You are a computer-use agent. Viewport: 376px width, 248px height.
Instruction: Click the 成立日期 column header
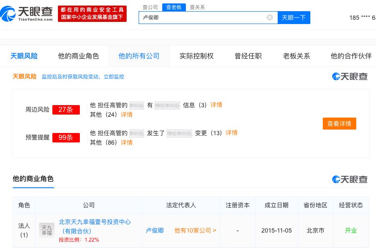(x=276, y=205)
